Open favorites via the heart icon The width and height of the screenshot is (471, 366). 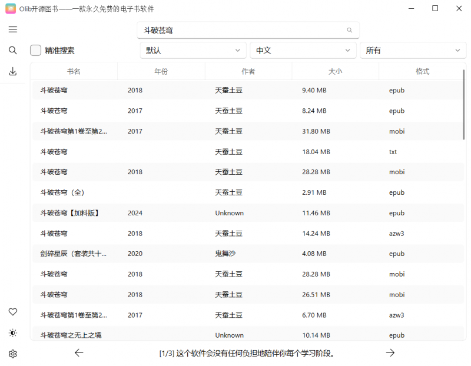pyautogui.click(x=12, y=312)
